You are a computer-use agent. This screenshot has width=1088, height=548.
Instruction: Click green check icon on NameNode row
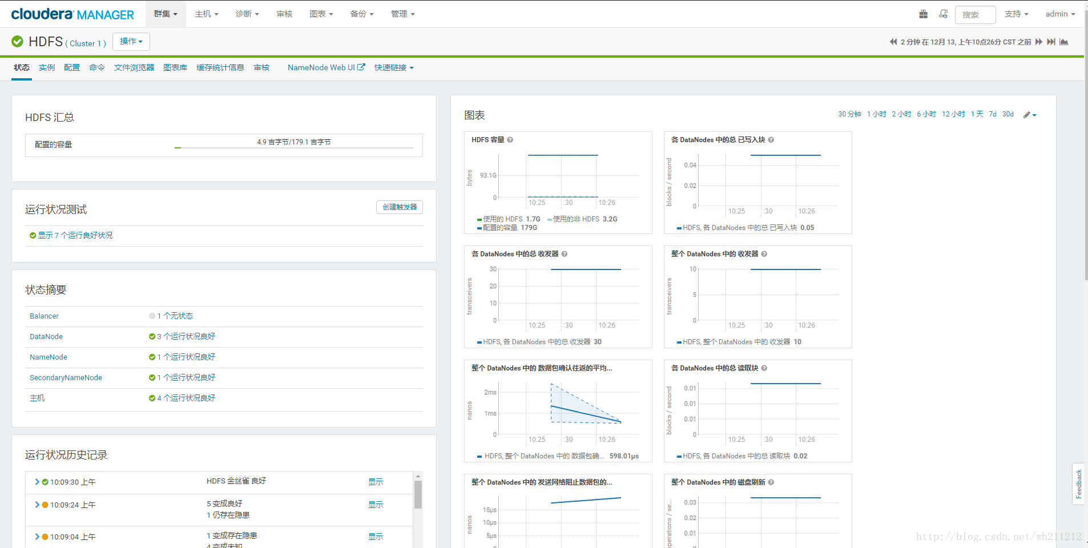click(152, 357)
